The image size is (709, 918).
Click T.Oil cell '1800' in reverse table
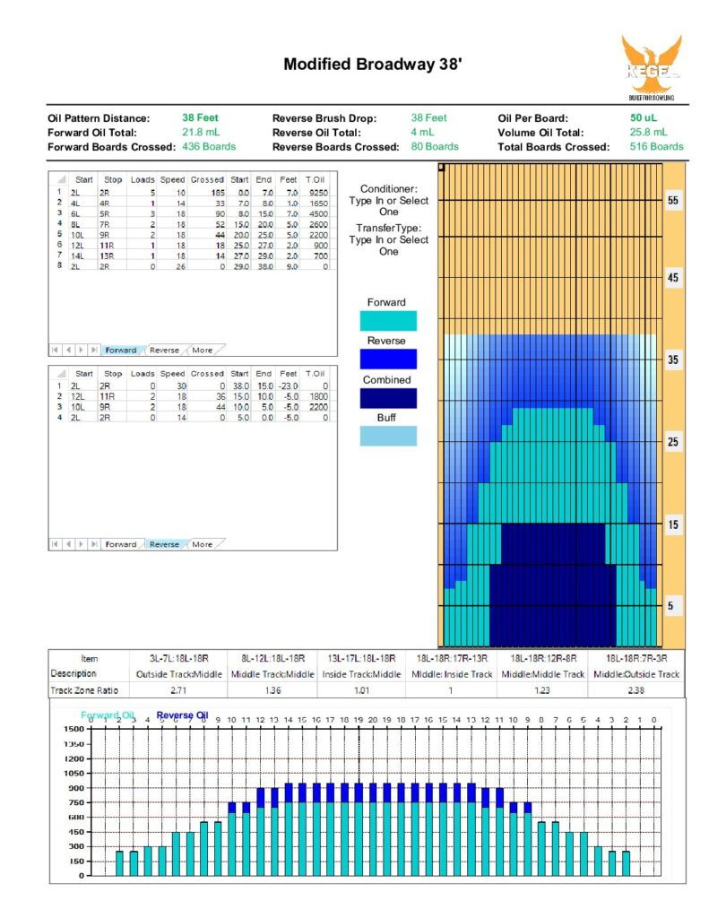click(x=318, y=396)
